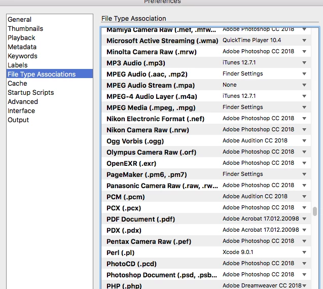Expand app dropdown for MP3 Audio (.mp3)
Screen dimensions: 323x289
[304, 63]
